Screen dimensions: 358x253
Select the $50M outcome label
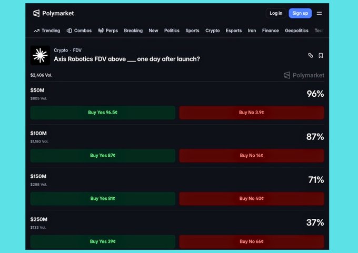coord(37,90)
